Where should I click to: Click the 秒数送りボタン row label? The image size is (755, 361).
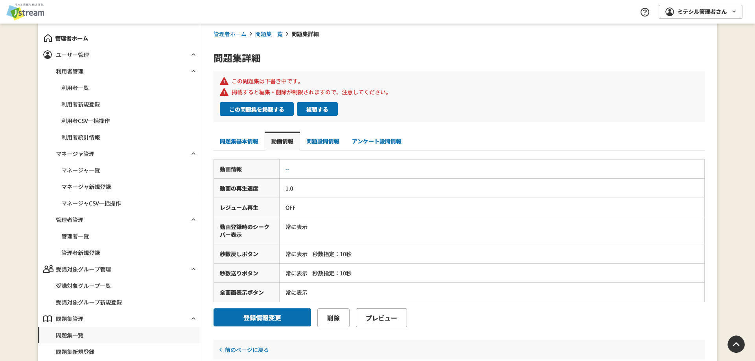coord(239,273)
